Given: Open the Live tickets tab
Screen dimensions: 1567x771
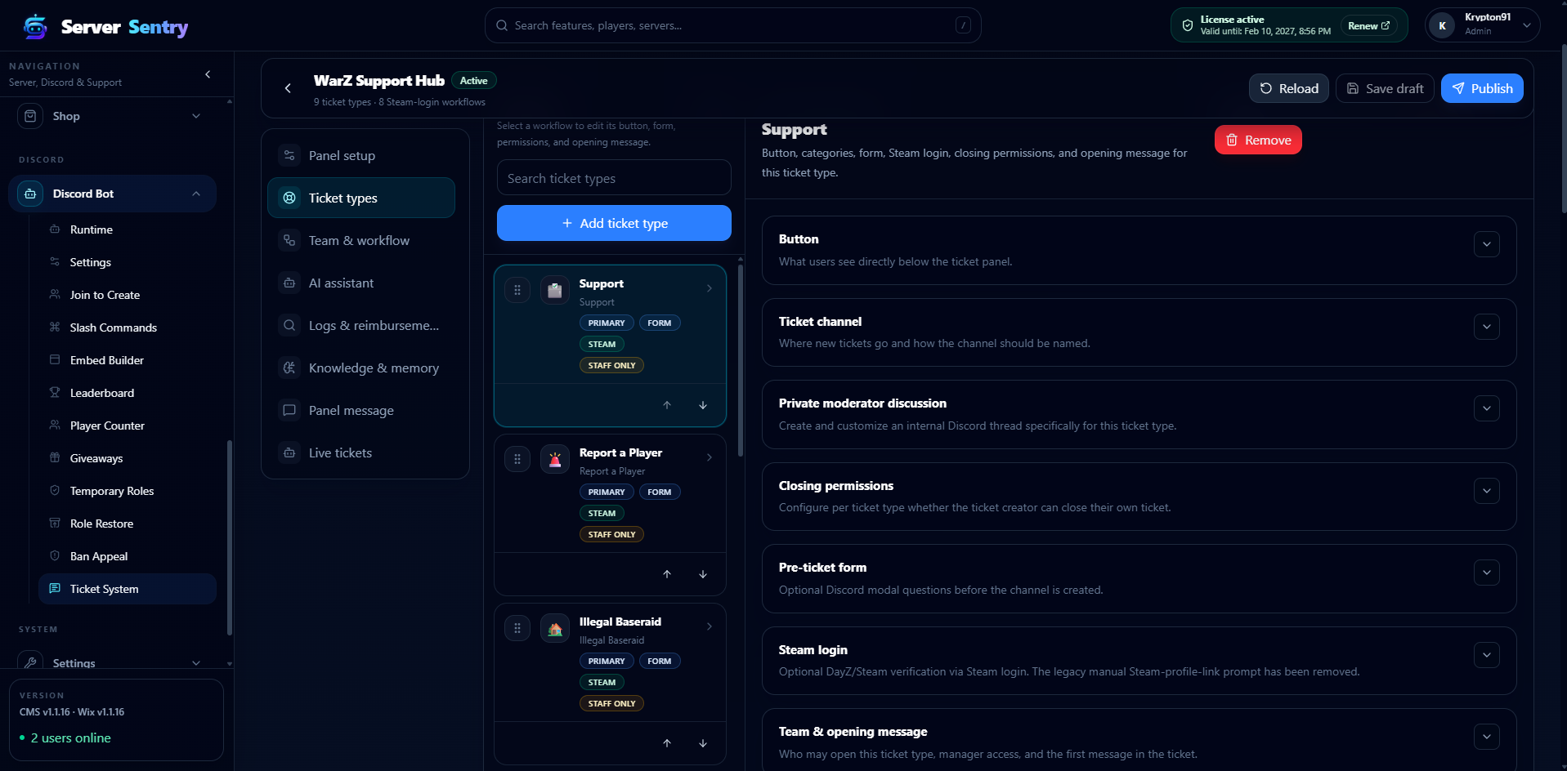Looking at the screenshot, I should pos(361,452).
